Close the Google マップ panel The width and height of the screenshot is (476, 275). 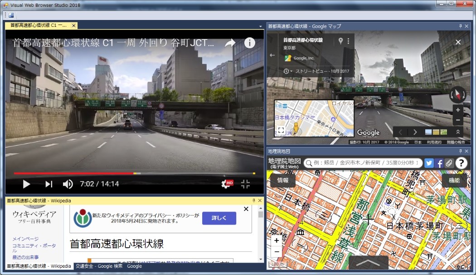(466, 26)
